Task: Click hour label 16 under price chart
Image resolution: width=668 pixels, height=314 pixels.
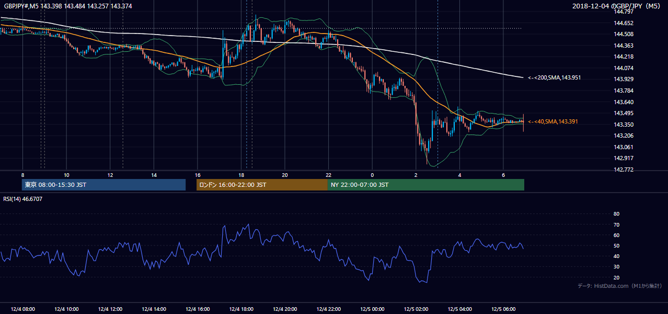Action: tap(198, 175)
